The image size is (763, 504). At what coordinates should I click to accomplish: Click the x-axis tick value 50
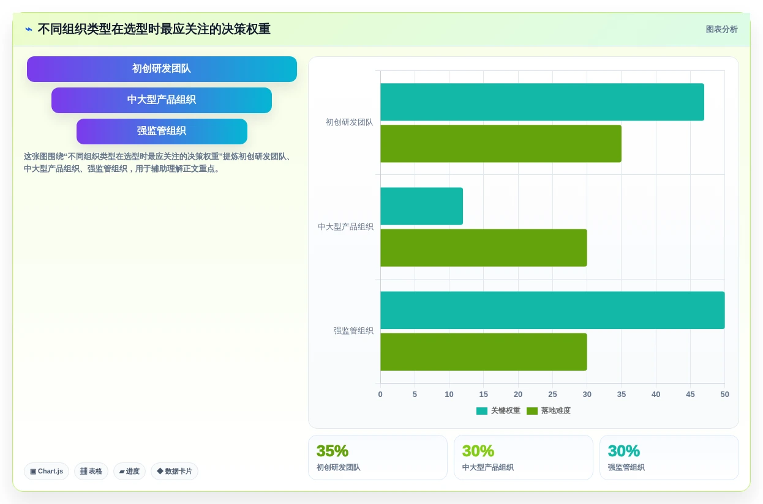pyautogui.click(x=724, y=395)
